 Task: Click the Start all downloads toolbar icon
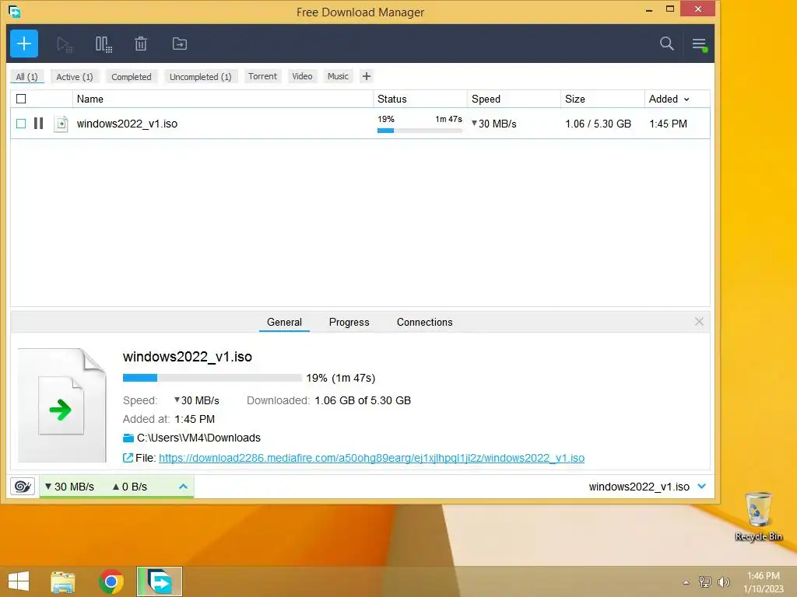65,44
